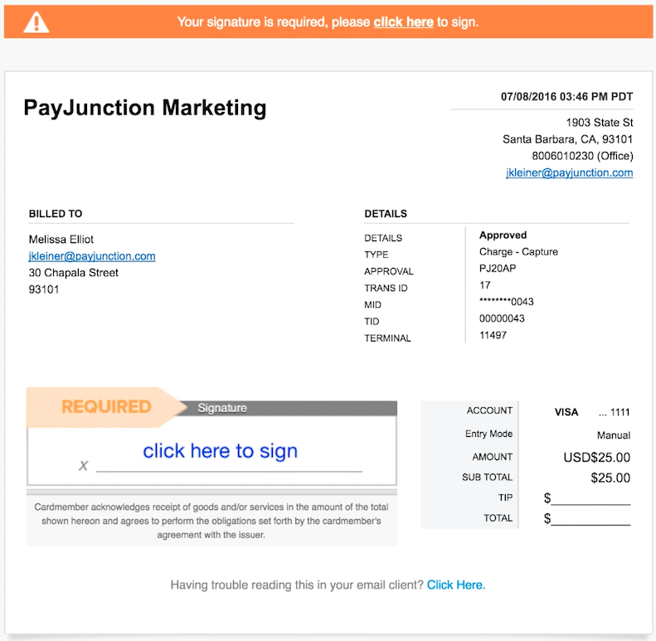Open the billed-to email link below Melissa Elliot
The image size is (656, 641).
pyautogui.click(x=92, y=255)
